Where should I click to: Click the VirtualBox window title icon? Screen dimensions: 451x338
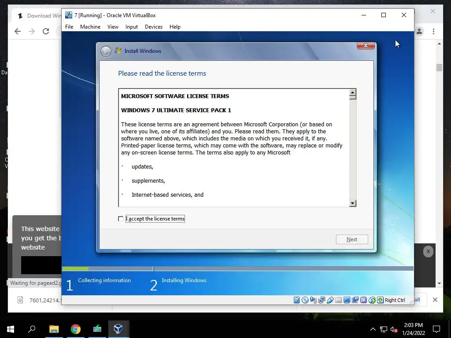pos(68,15)
